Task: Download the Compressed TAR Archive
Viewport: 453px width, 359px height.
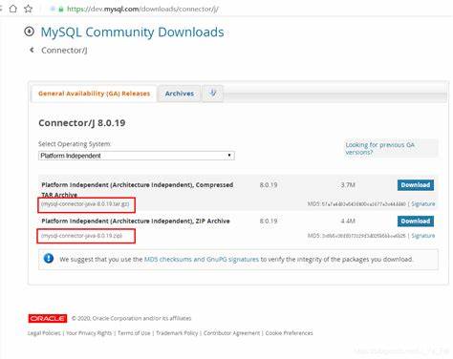Action: (x=416, y=185)
